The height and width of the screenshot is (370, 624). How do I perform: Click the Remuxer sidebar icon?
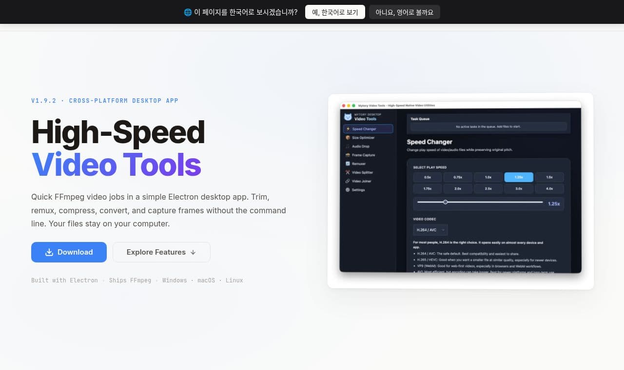(x=348, y=164)
